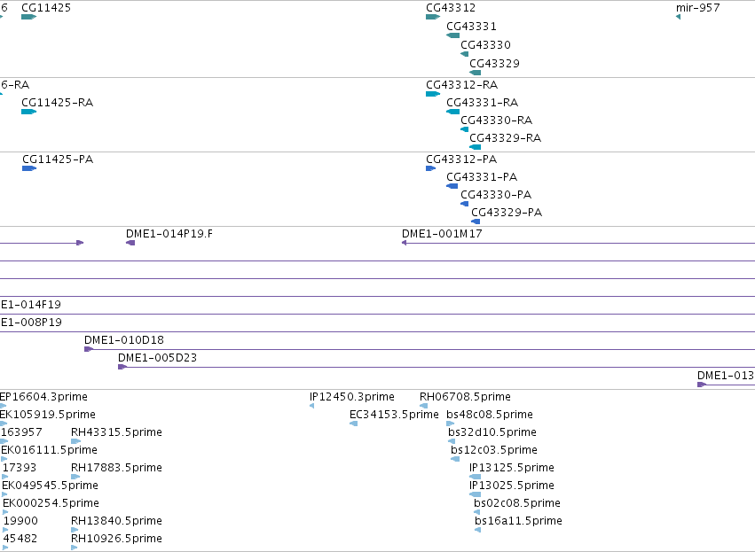This screenshot has height=552, width=755.
Task: Click the IP13125.5prime EST arrow glyph
Action: tap(476, 477)
